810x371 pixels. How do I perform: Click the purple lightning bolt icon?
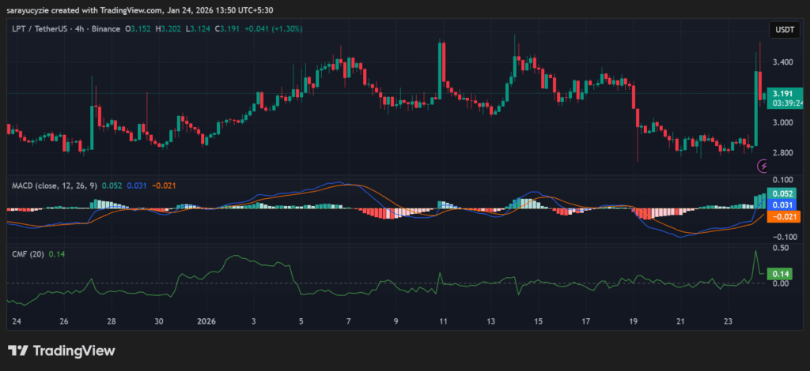(763, 166)
